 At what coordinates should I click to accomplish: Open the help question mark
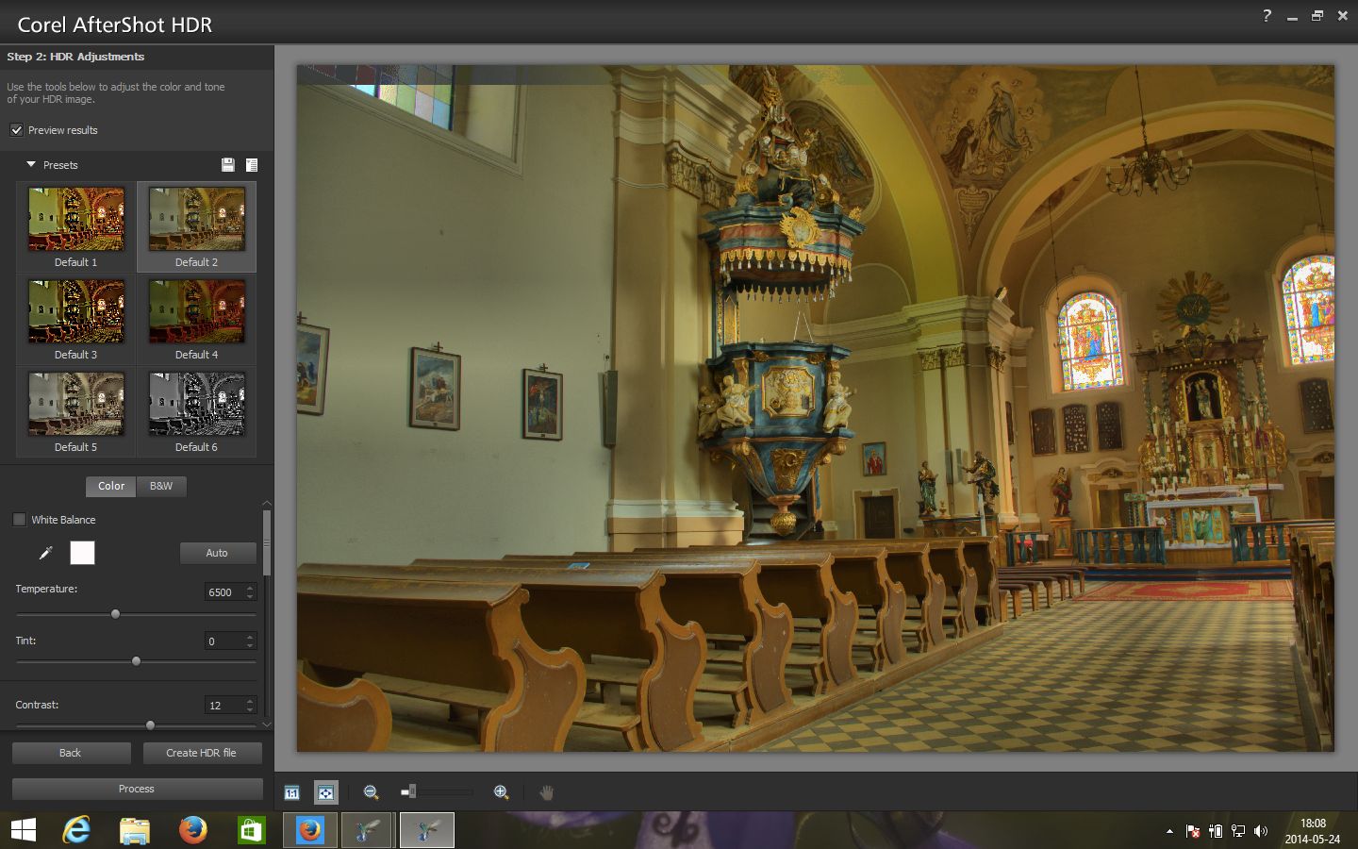[x=1267, y=15]
